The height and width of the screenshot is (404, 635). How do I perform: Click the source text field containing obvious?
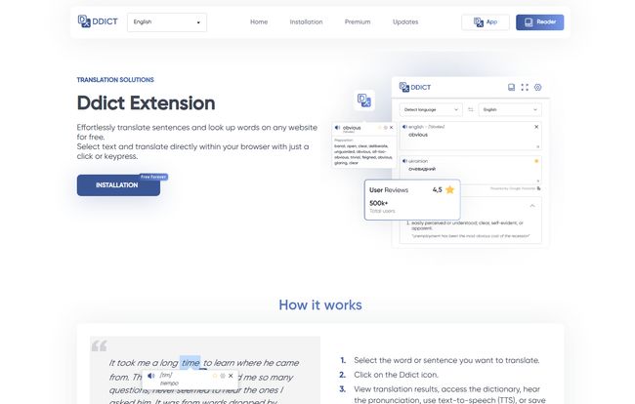471,137
